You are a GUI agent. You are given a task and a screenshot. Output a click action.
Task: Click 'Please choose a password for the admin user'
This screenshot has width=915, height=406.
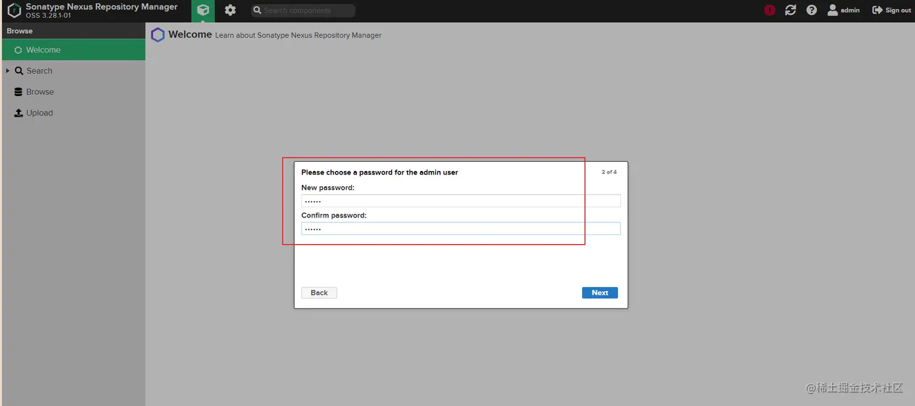tap(379, 172)
